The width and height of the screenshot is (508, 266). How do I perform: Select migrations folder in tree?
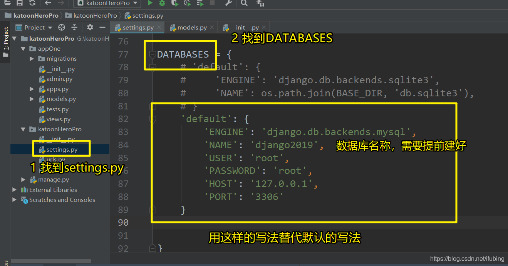[x=61, y=59]
